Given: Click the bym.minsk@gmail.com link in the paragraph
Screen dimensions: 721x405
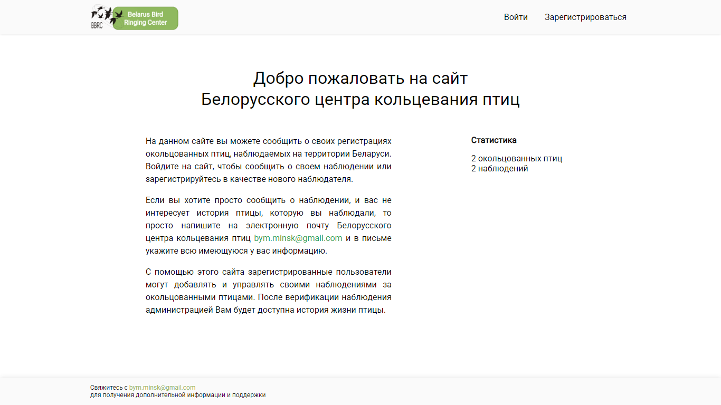Looking at the screenshot, I should point(298,238).
